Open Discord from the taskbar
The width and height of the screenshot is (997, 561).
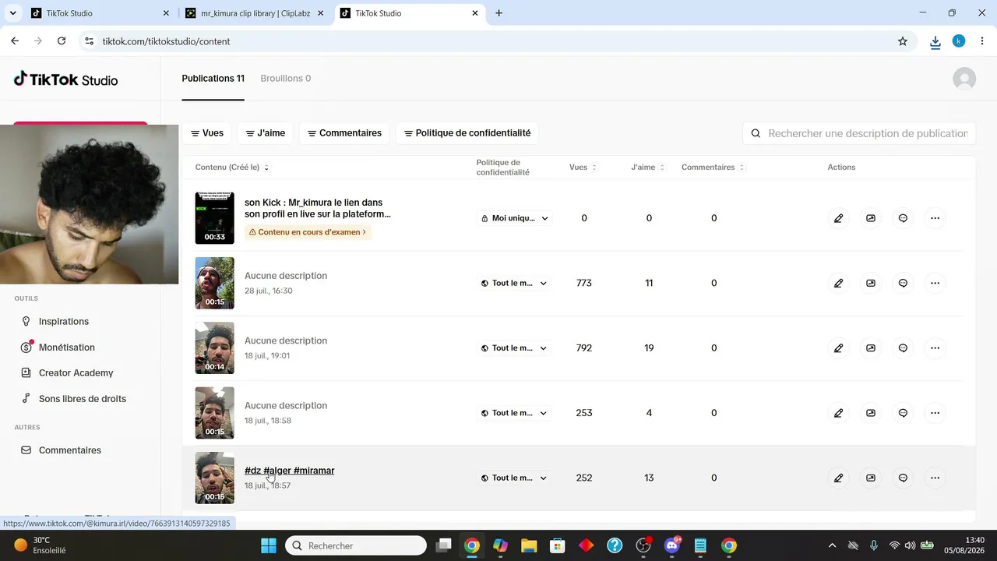pyautogui.click(x=673, y=545)
